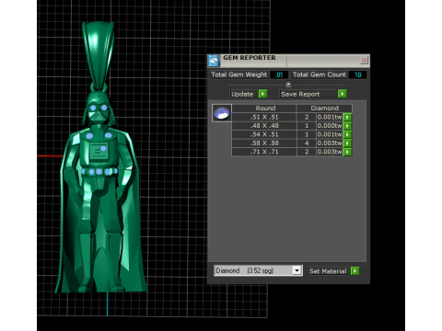Click the Save Report button
The height and width of the screenshot is (331, 442).
308,94
